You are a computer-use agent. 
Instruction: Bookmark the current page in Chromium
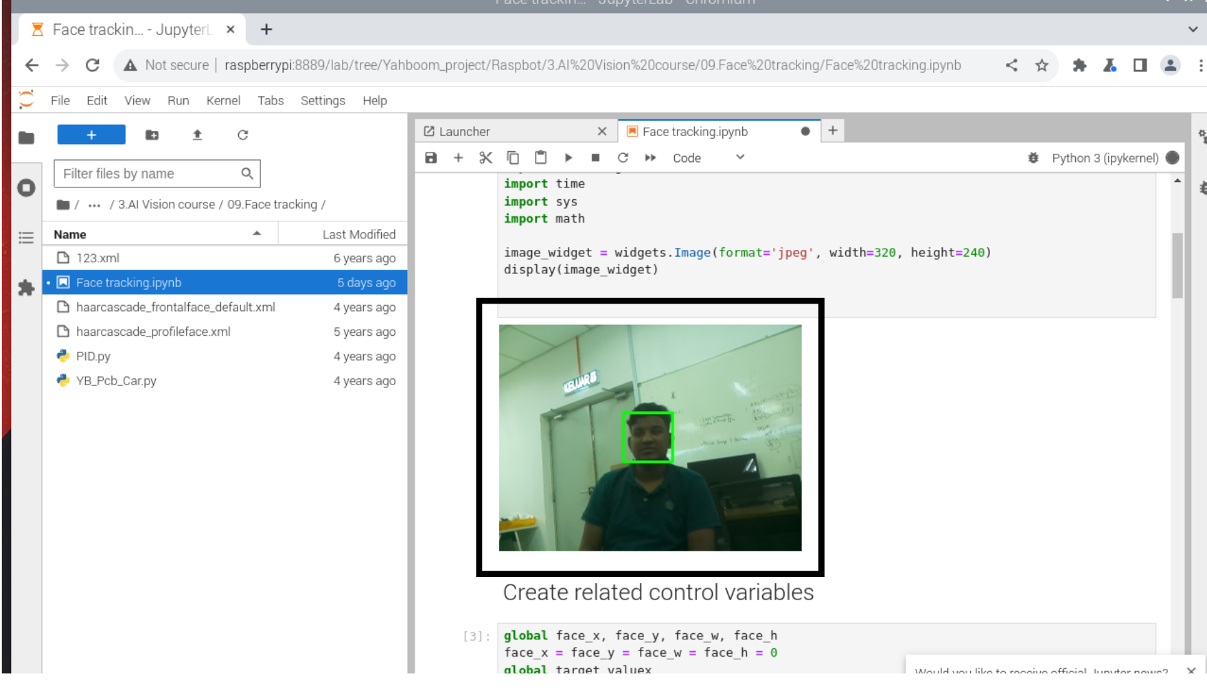click(x=1042, y=65)
